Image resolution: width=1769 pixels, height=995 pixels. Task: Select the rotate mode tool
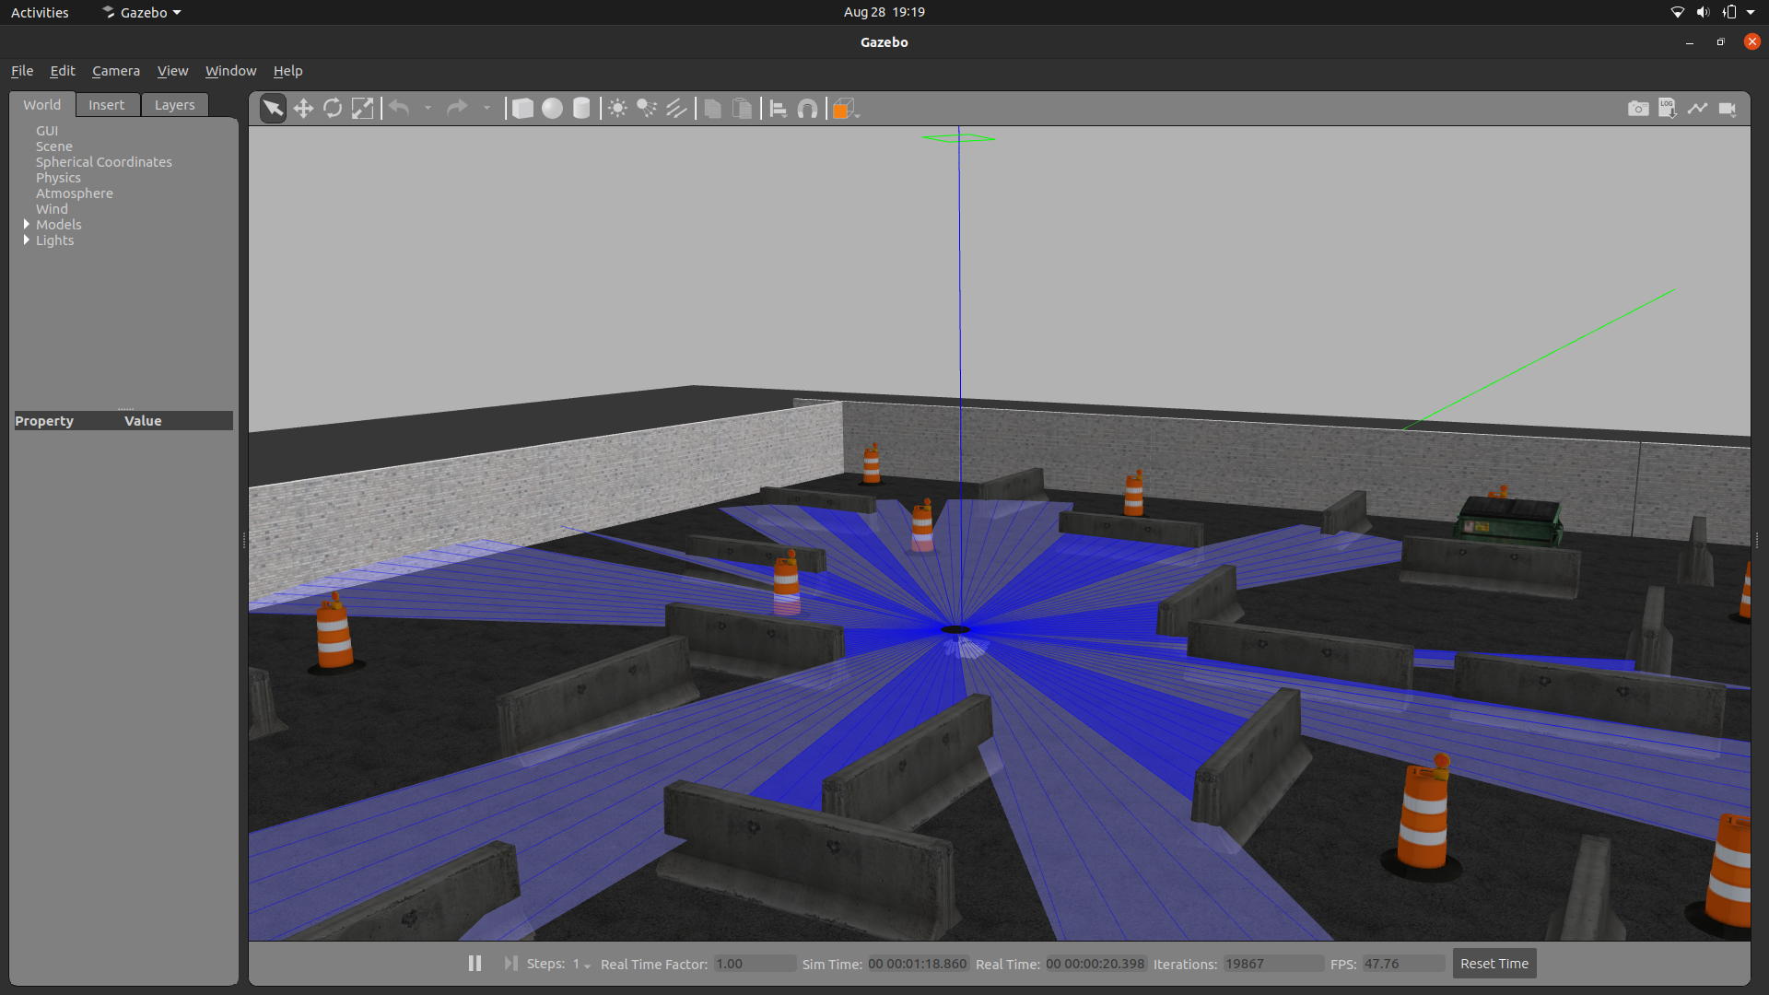click(333, 109)
